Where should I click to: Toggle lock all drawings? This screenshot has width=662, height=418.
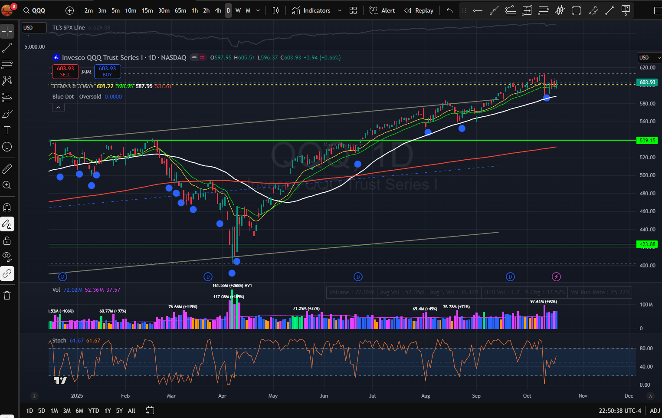point(7,240)
